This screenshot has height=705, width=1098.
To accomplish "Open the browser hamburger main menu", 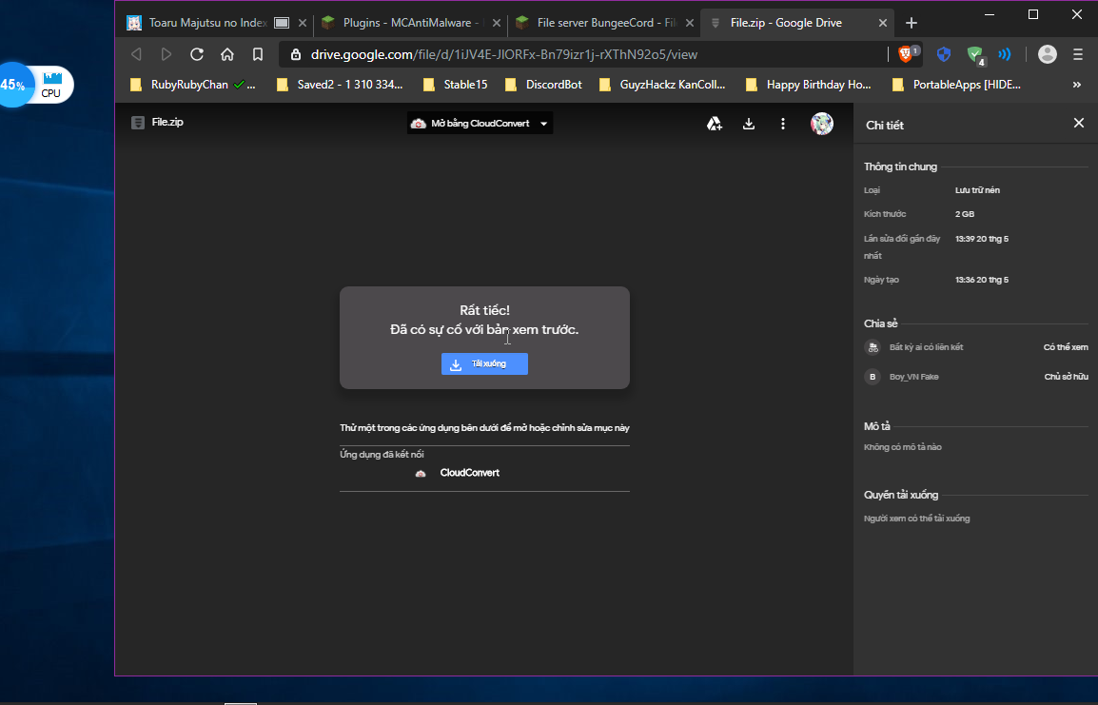I will 1078,54.
